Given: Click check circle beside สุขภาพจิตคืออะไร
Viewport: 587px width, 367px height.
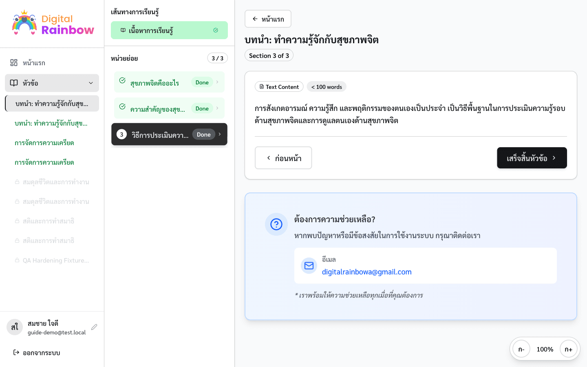Looking at the screenshot, I should click(122, 80).
